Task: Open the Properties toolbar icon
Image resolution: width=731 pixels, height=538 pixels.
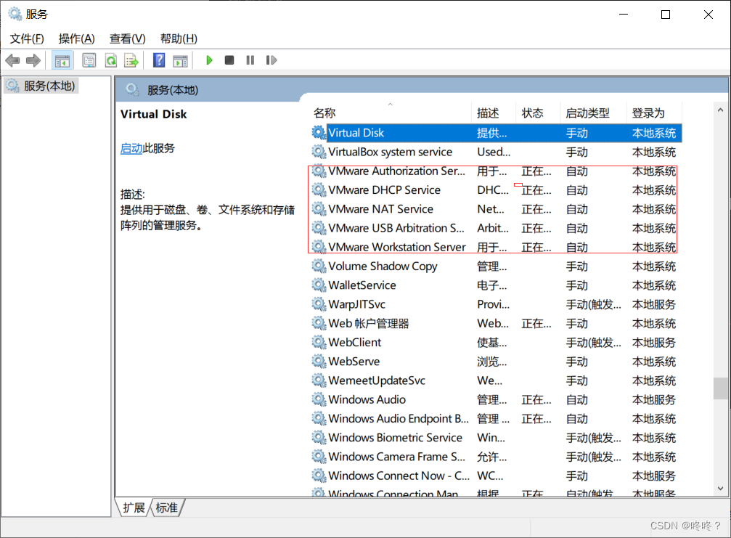Action: [89, 60]
